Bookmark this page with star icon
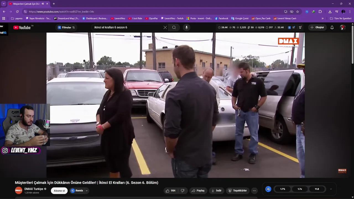This screenshot has height=199, width=354. [298, 12]
